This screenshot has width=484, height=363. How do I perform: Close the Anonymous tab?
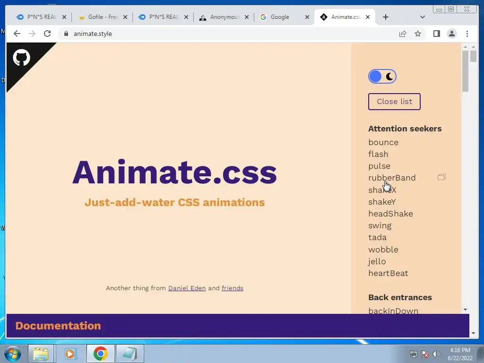point(247,17)
